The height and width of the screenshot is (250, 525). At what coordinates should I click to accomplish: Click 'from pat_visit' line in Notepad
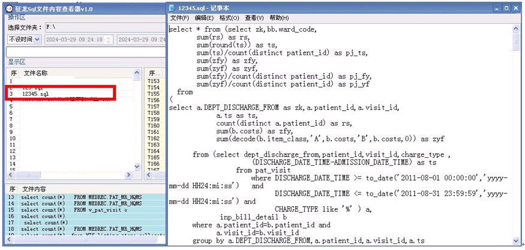click(x=263, y=170)
